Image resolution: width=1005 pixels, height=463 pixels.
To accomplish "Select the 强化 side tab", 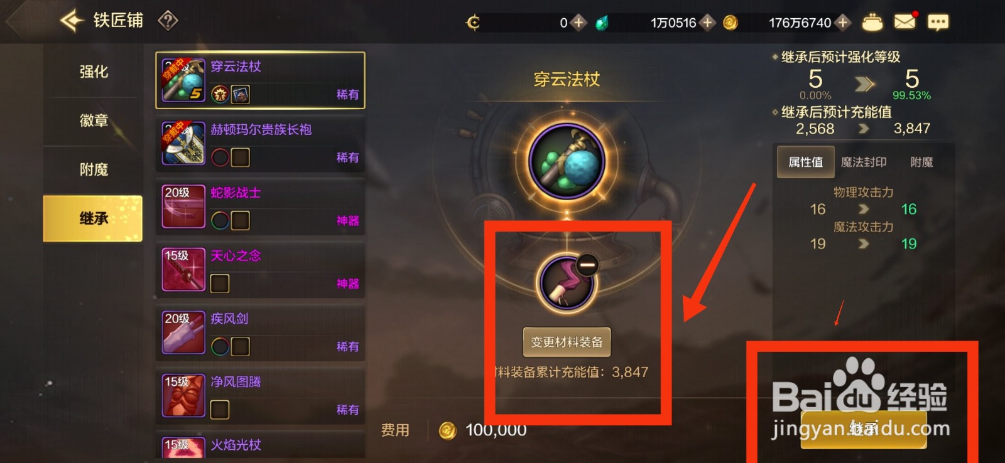I will tap(94, 72).
